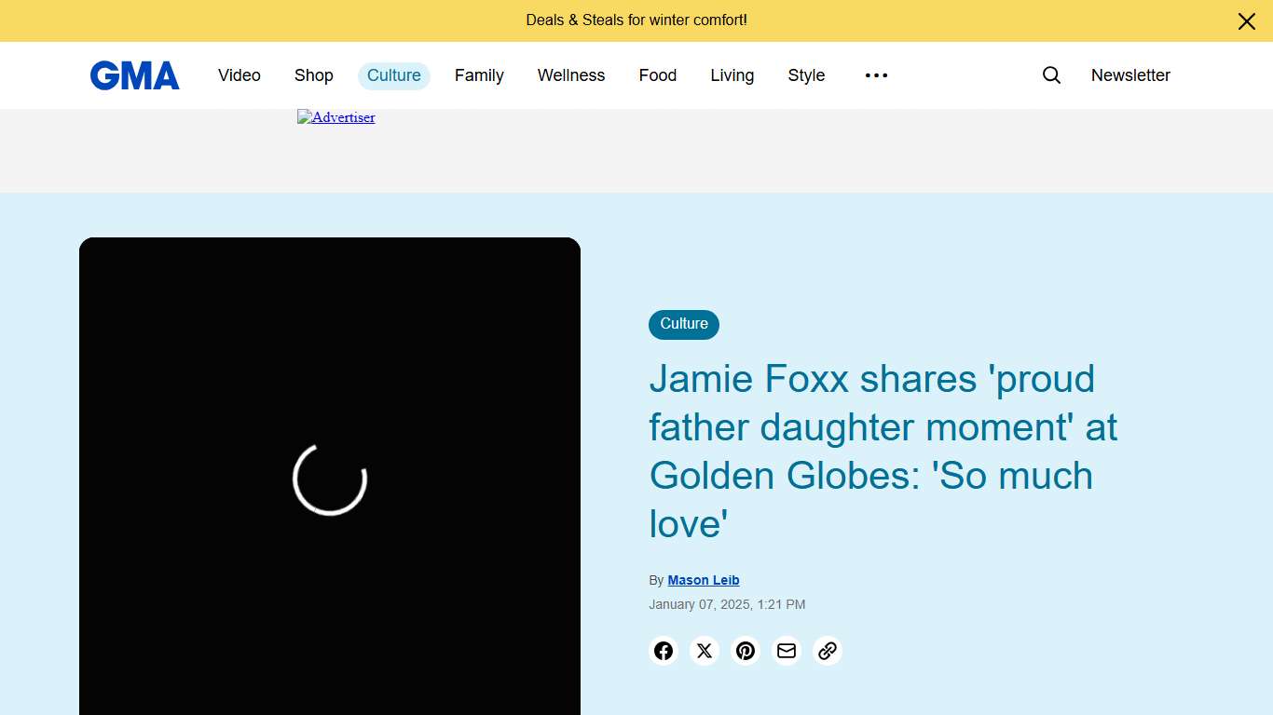Pin the article to Pinterest

point(746,651)
